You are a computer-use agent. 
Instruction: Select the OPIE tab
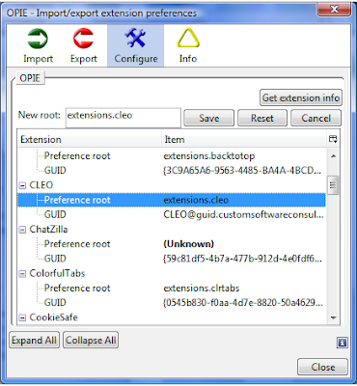(x=30, y=78)
